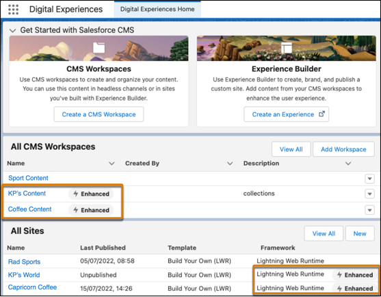Image resolution: width=381 pixels, height=297 pixels.
Task: Open the KP's World site link
Action: (x=24, y=275)
